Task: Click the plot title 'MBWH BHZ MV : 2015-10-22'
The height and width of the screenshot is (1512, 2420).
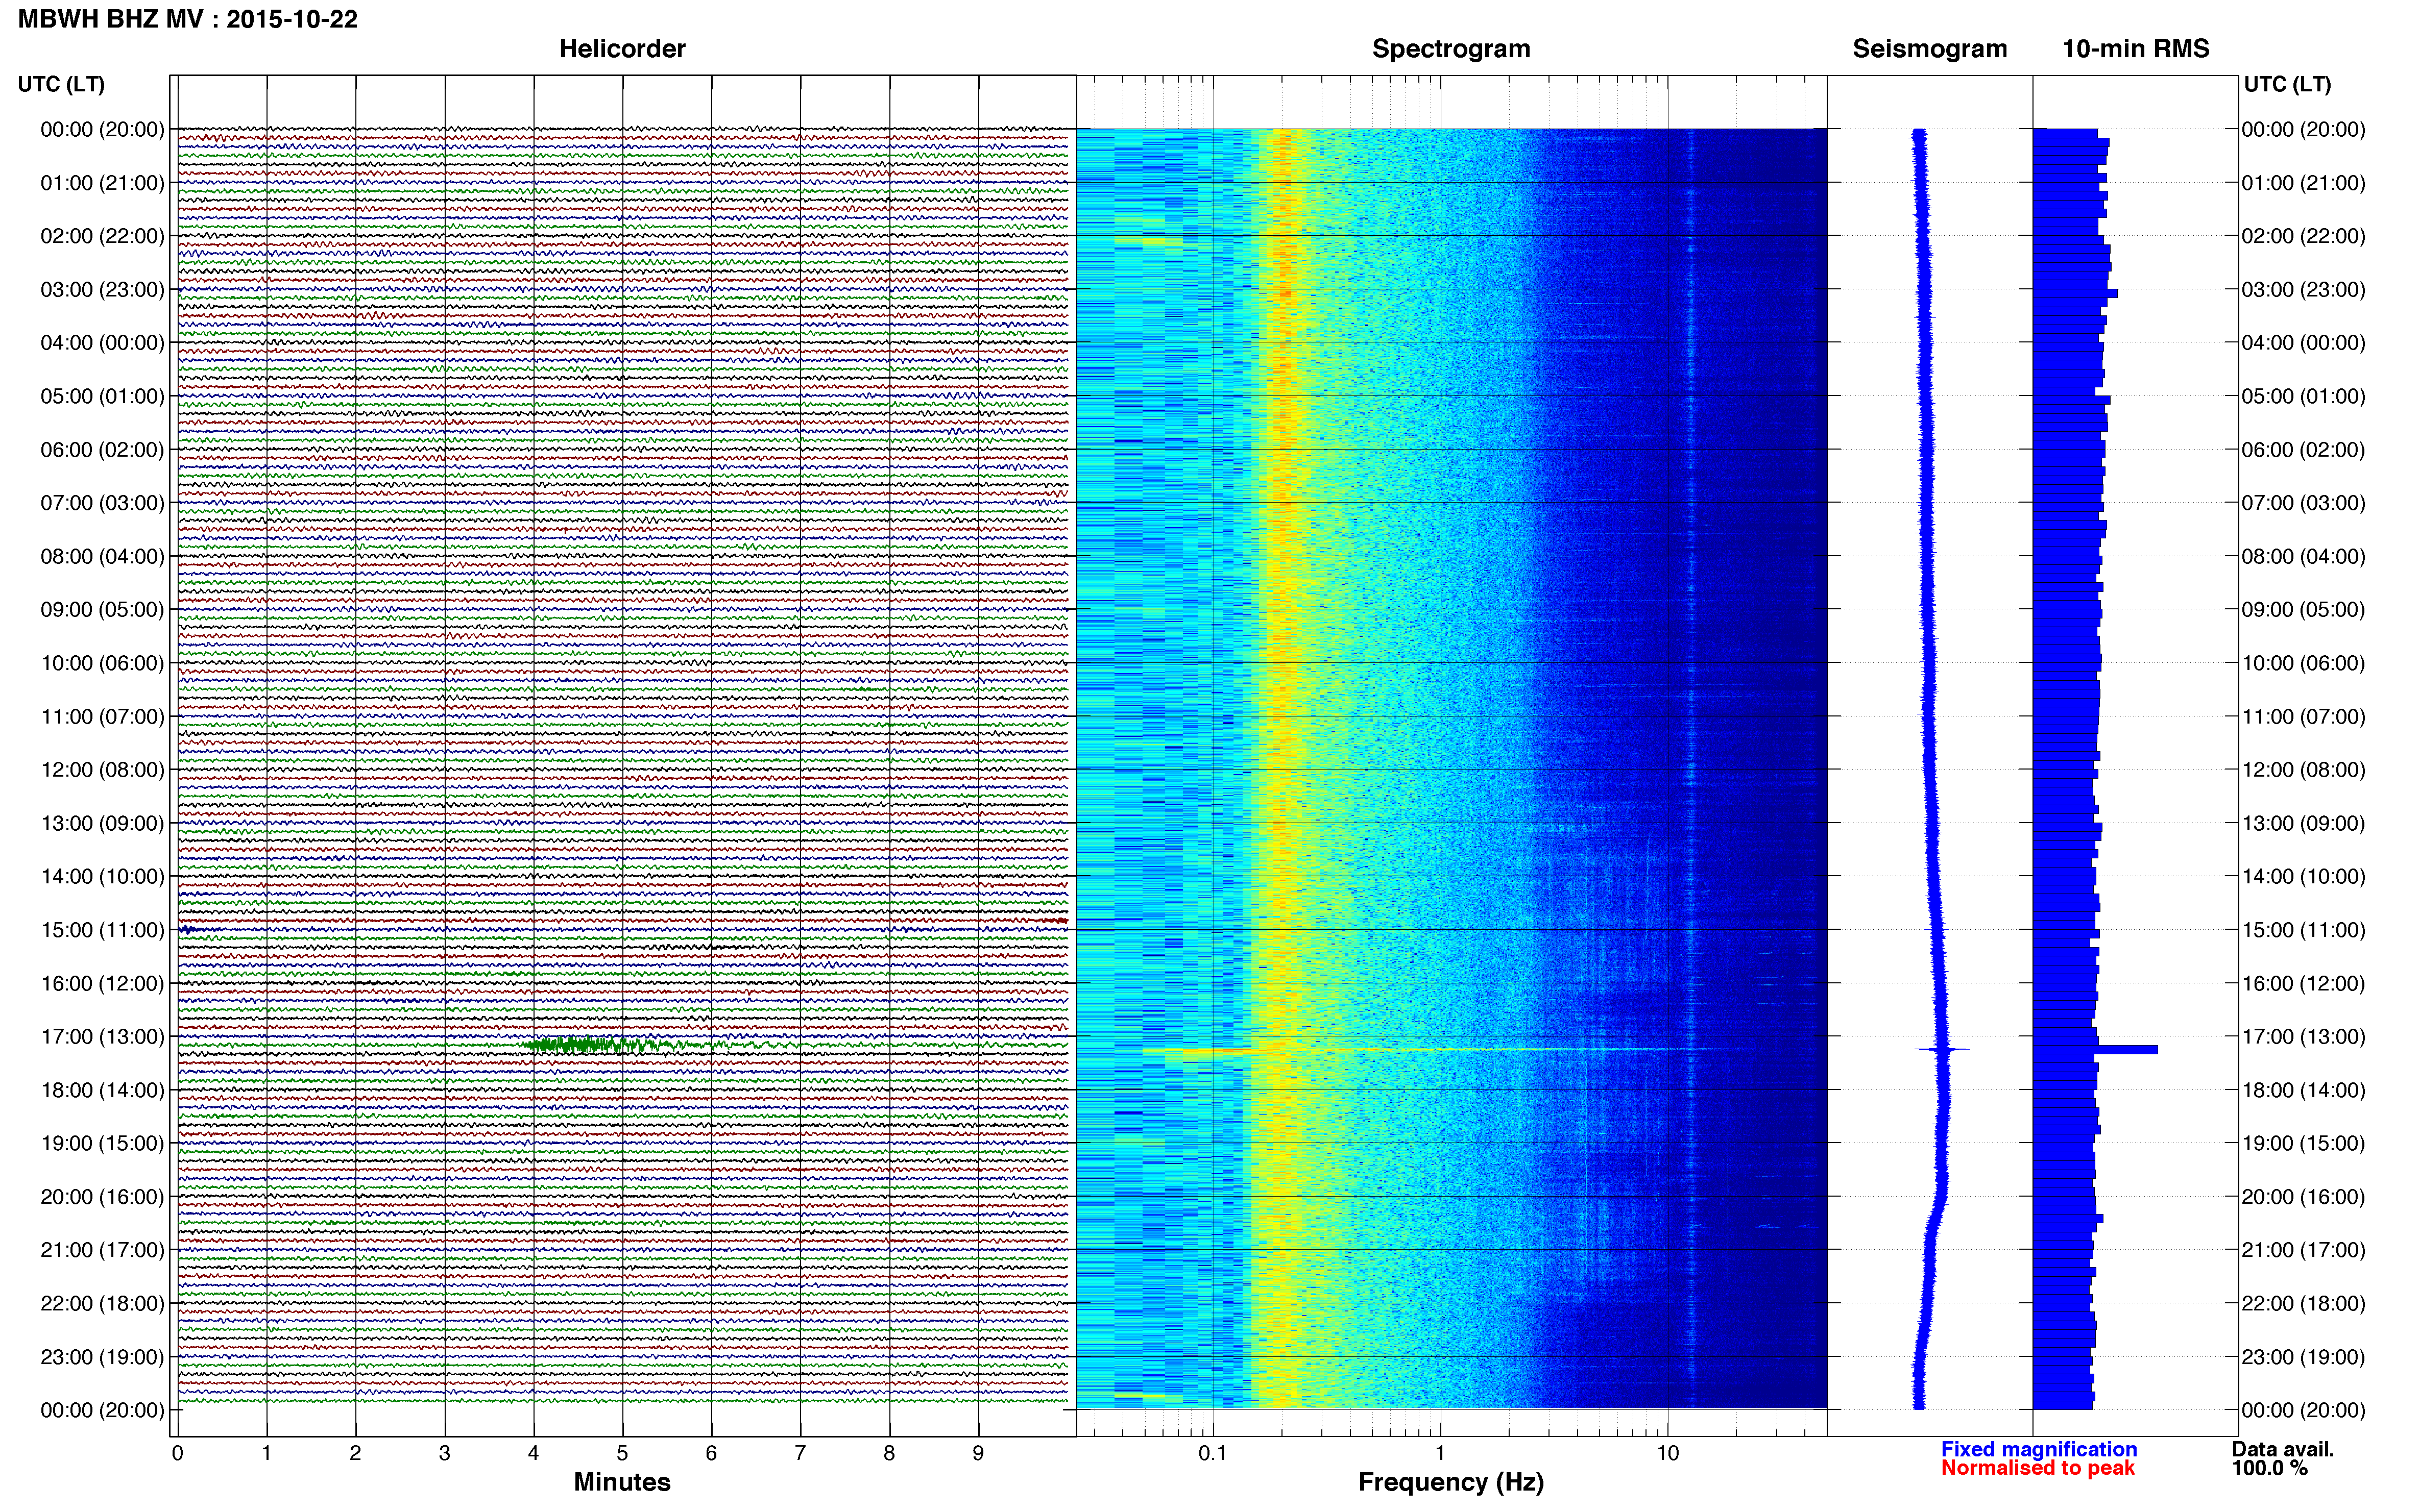Action: pos(188,19)
